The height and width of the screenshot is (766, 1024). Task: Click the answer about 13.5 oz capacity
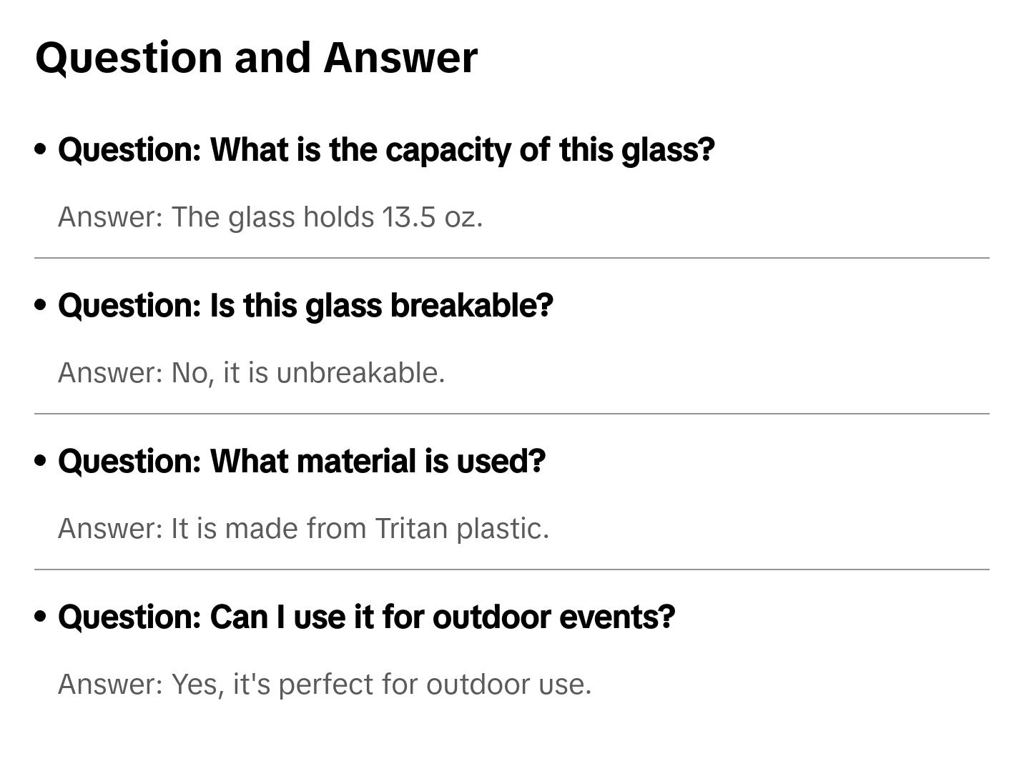(270, 217)
